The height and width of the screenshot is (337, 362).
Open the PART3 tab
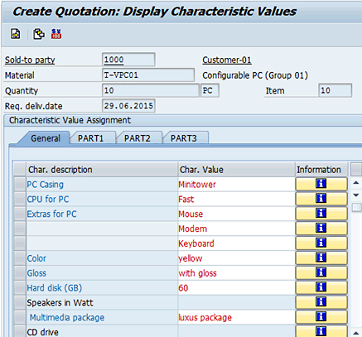coord(184,138)
